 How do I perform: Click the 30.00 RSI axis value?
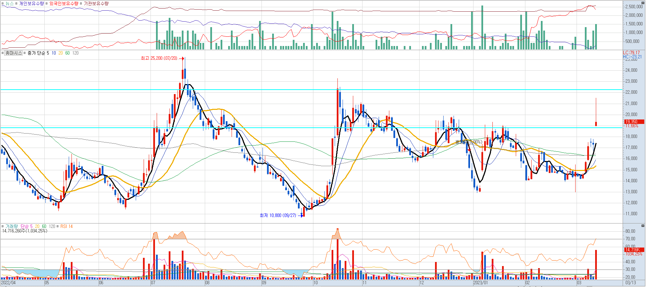point(630,269)
